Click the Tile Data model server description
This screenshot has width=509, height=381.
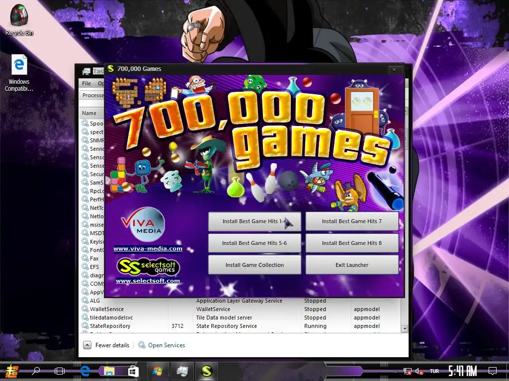coord(224,317)
